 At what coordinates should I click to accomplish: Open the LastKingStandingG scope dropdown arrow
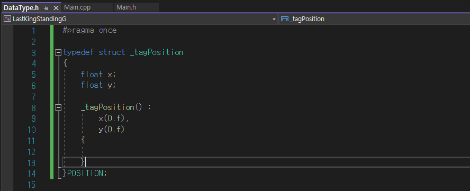pyautogui.click(x=274, y=19)
